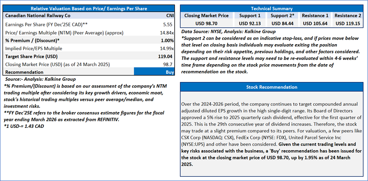Viewport: 368px width, 181px height.
Task: Select the 'Support 1' column header
Action: tap(250, 16)
